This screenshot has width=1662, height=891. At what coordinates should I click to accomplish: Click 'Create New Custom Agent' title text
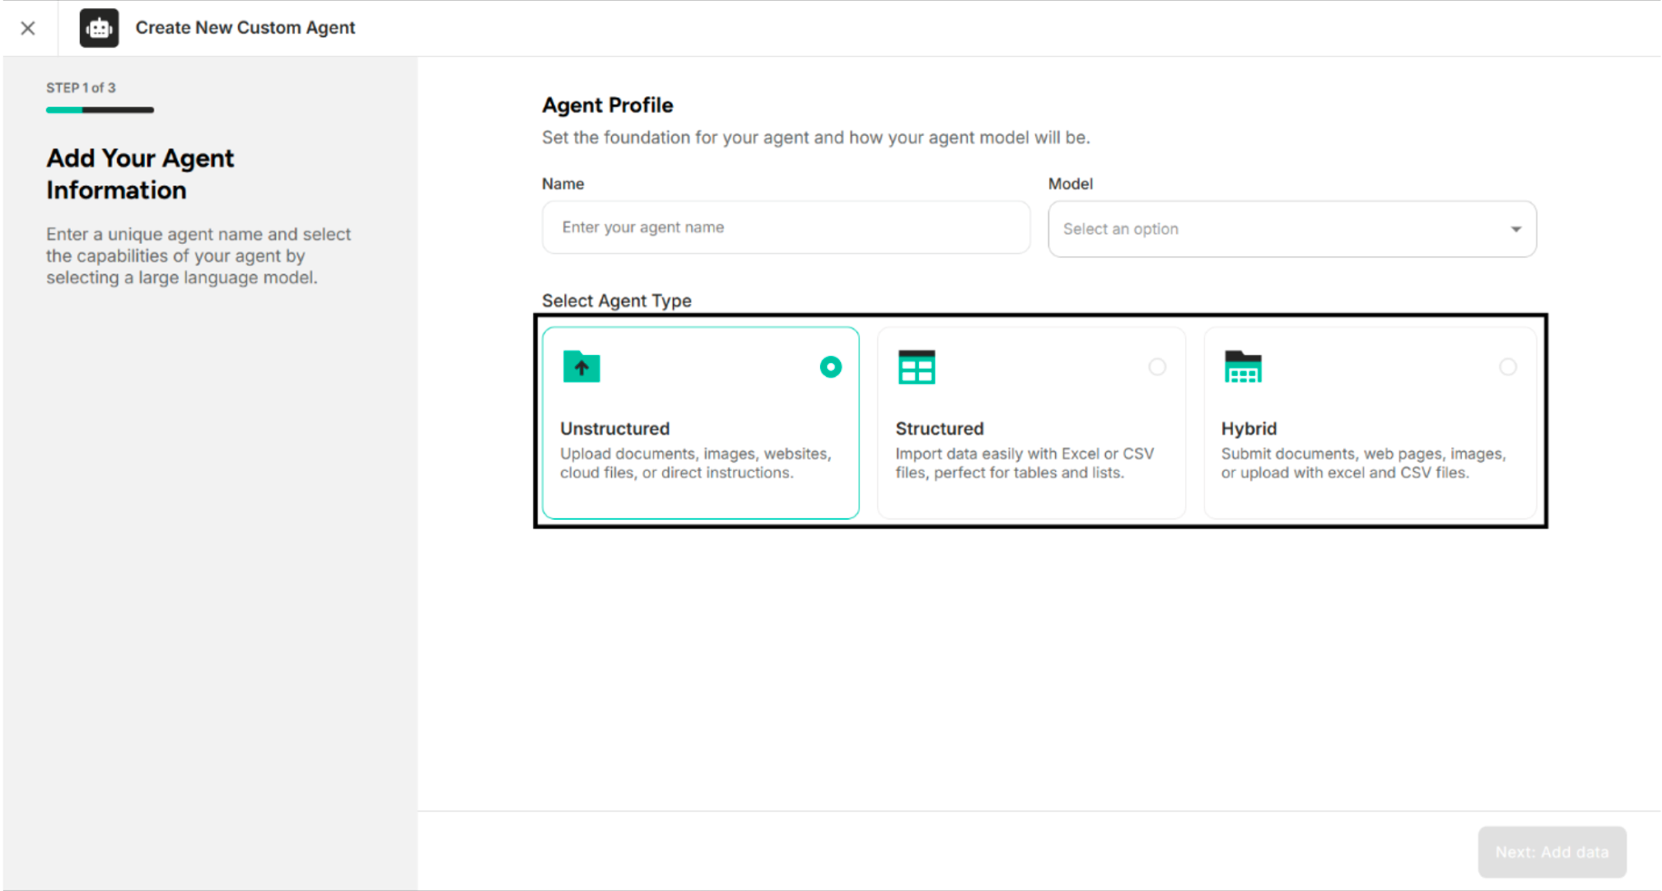(245, 28)
